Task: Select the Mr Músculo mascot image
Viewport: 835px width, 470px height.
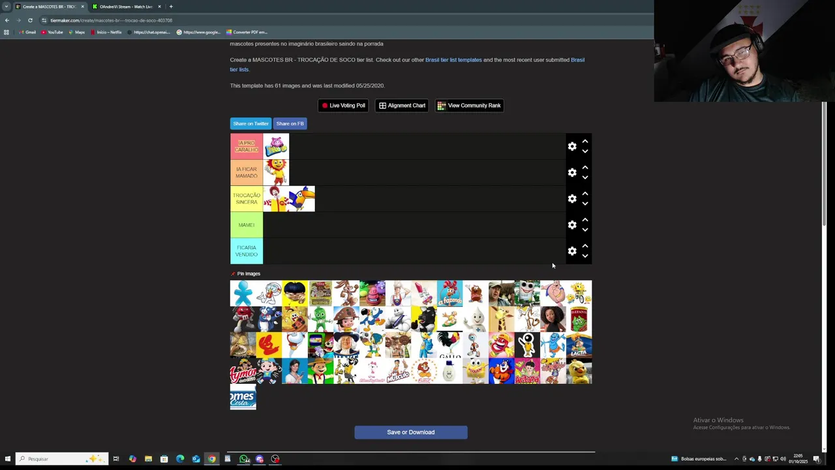Action: tap(398, 371)
